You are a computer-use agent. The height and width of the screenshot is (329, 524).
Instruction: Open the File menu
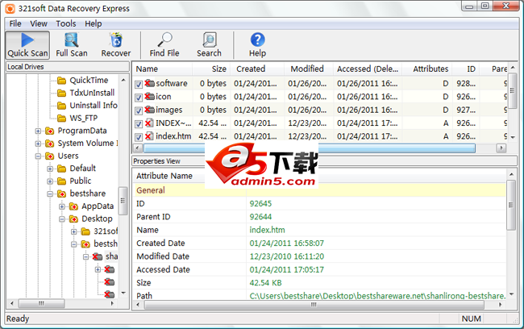[15, 23]
